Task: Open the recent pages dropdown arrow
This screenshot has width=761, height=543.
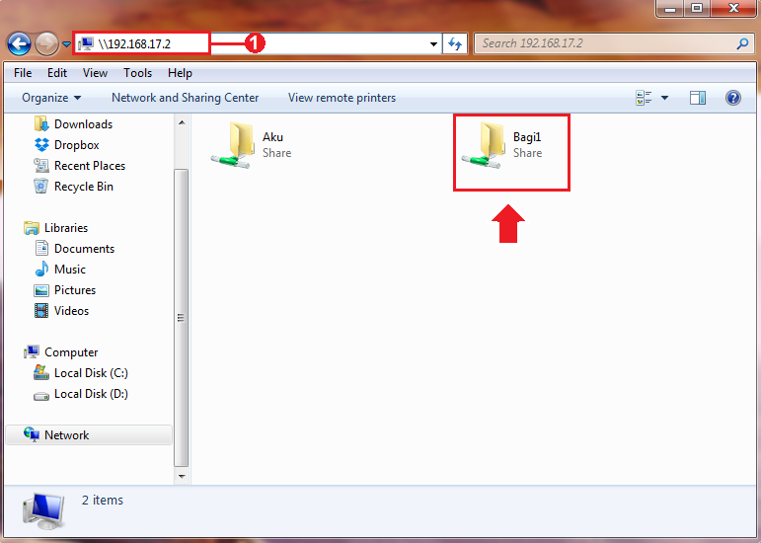Action: click(66, 44)
